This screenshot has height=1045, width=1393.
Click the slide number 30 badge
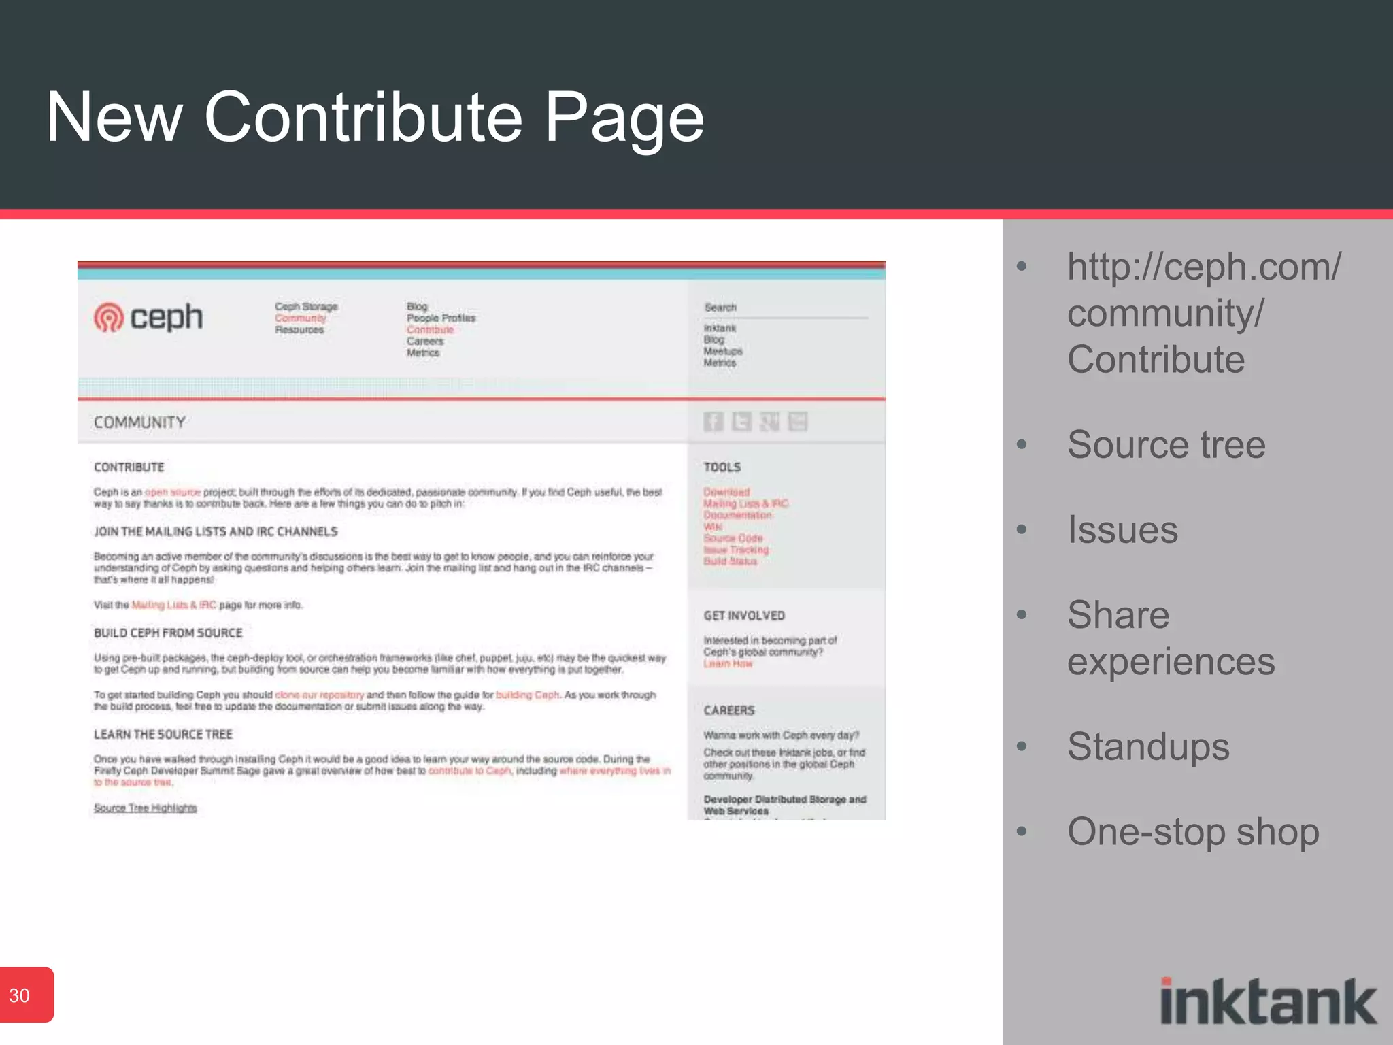(26, 995)
